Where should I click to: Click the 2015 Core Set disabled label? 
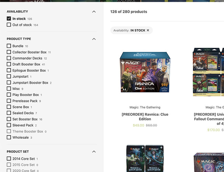point(24,165)
